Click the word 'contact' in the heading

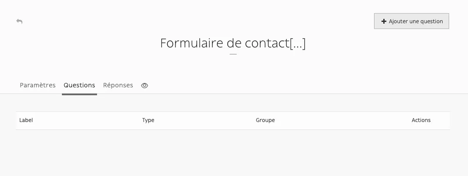pyautogui.click(x=267, y=43)
